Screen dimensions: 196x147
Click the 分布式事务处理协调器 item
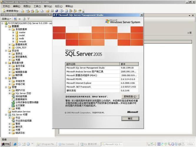pos(27,102)
